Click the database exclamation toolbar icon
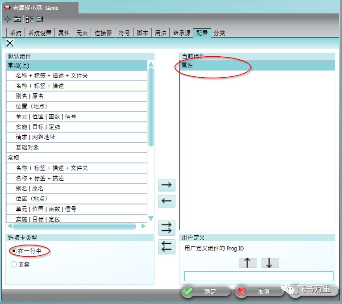Screen dimensions: 342x304 pos(39,19)
